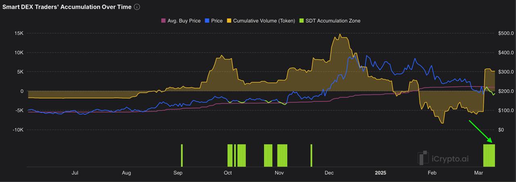
Task: Click the chart title 'Smart DEX Traders' Accumulation Over Time'
Action: (x=67, y=7)
